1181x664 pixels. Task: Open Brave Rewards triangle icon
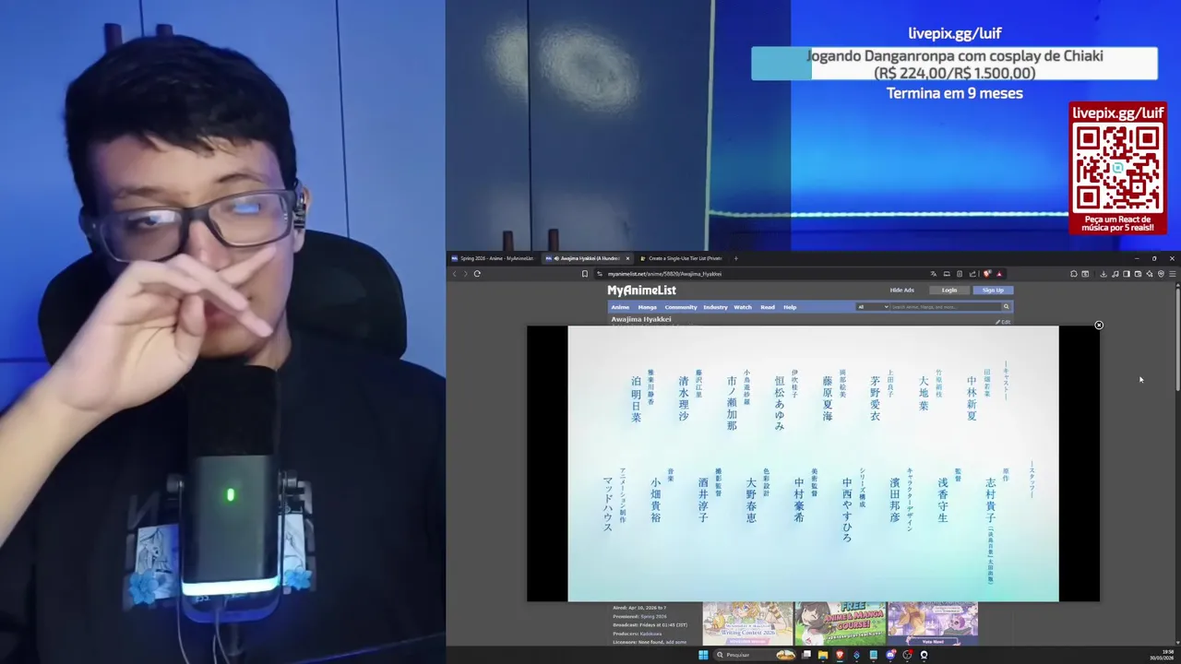[998, 274]
